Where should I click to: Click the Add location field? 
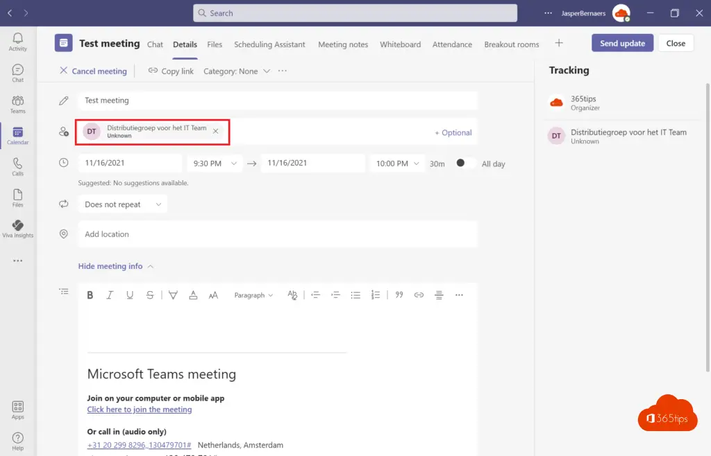[x=278, y=234]
